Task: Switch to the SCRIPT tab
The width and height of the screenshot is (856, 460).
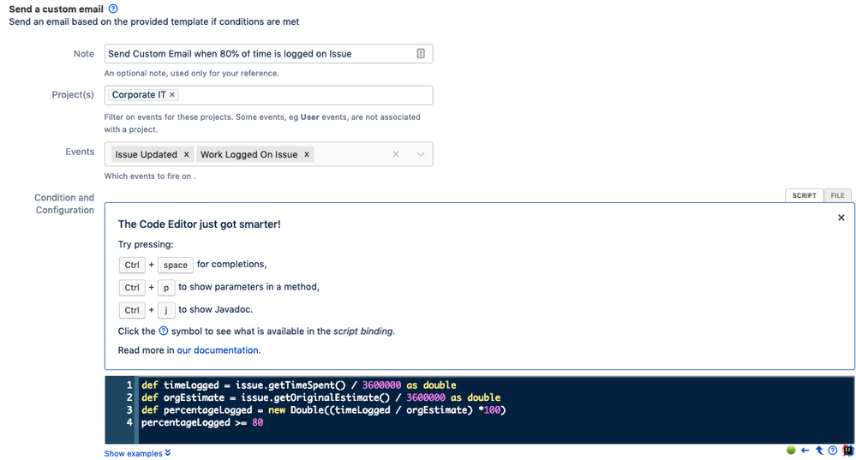Action: pos(804,195)
